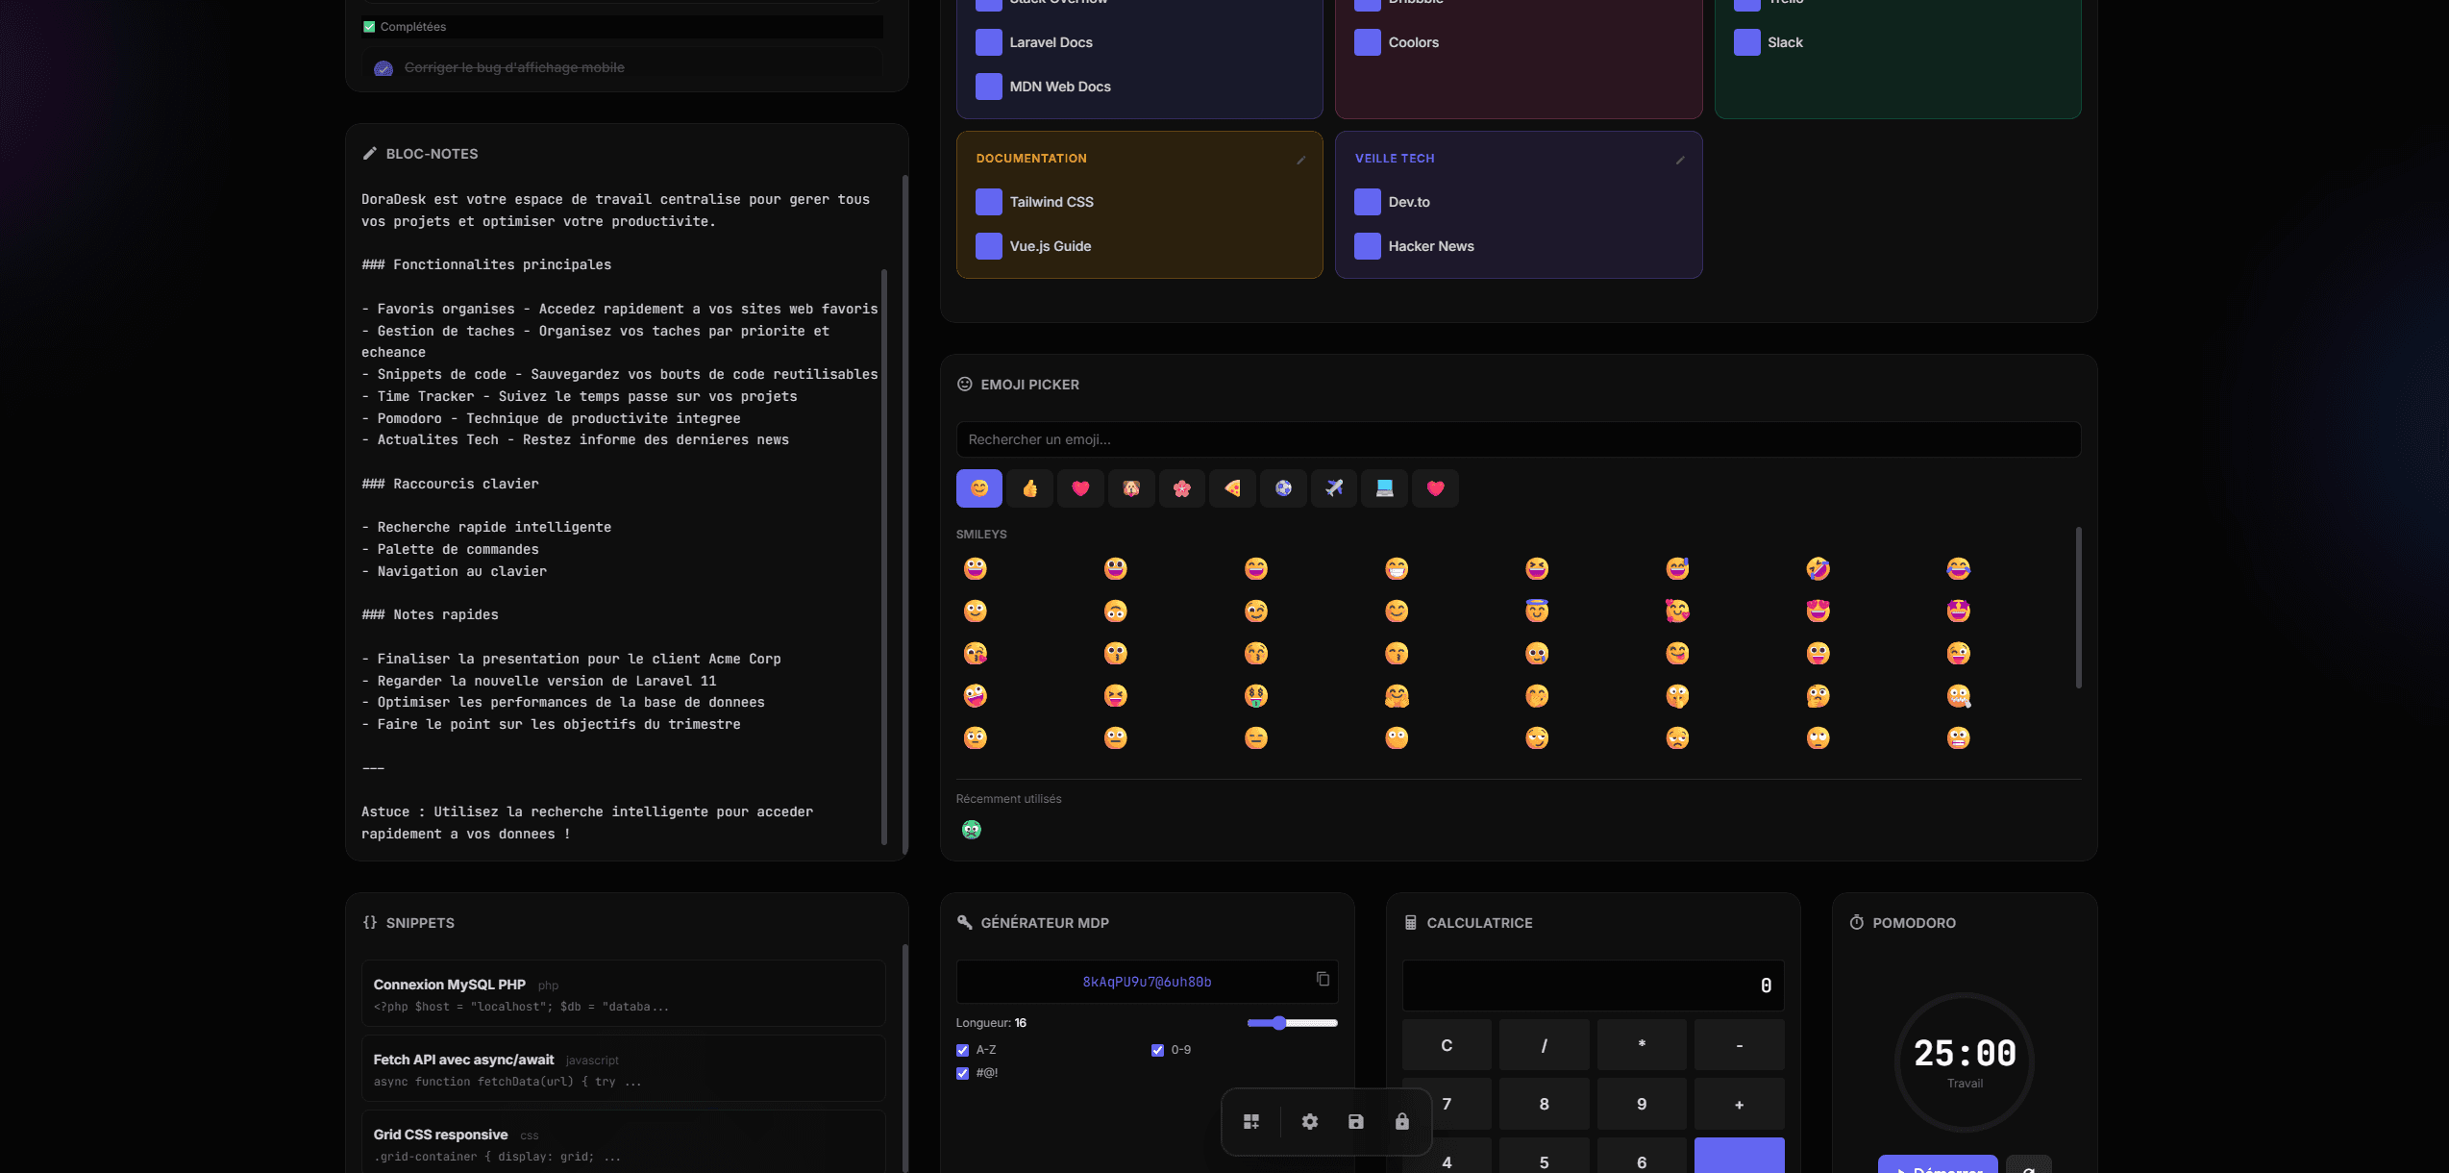Edit the Documentation category with pencil icon
This screenshot has width=2449, height=1173.
coord(1300,160)
